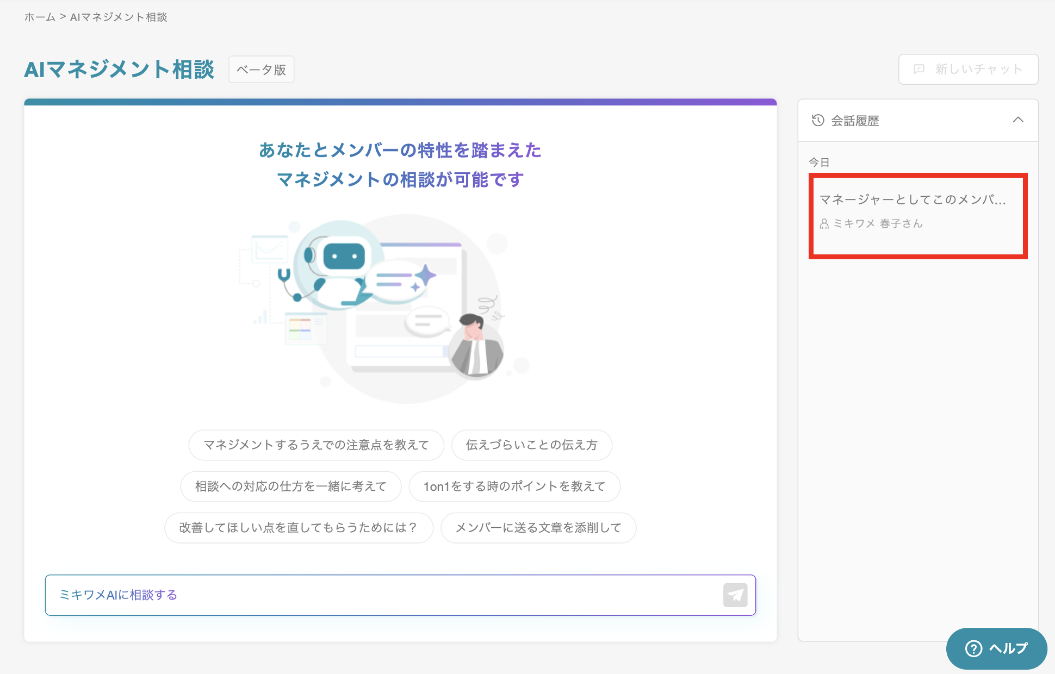1055x674 pixels.
Task: Open the マネージャーとしてこのメンバ... conversation
Action: [912, 200]
